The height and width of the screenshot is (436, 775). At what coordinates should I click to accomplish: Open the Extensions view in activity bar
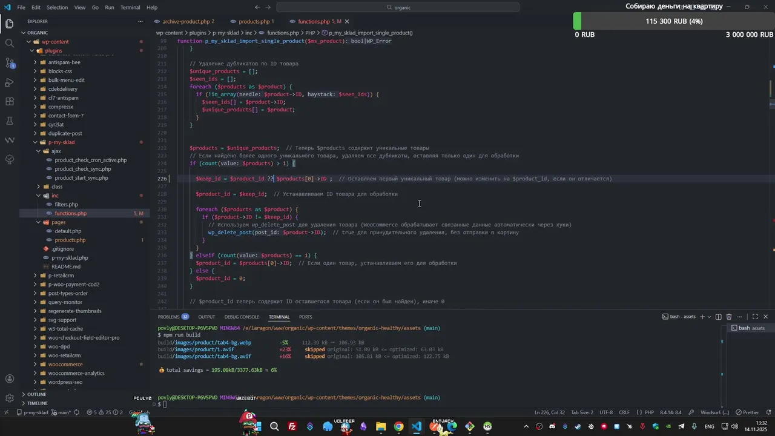pyautogui.click(x=10, y=101)
